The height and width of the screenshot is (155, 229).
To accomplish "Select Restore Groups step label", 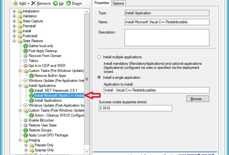I will (40, 130).
